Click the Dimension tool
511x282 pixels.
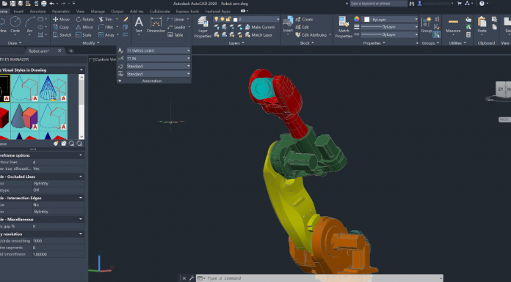tap(156, 25)
